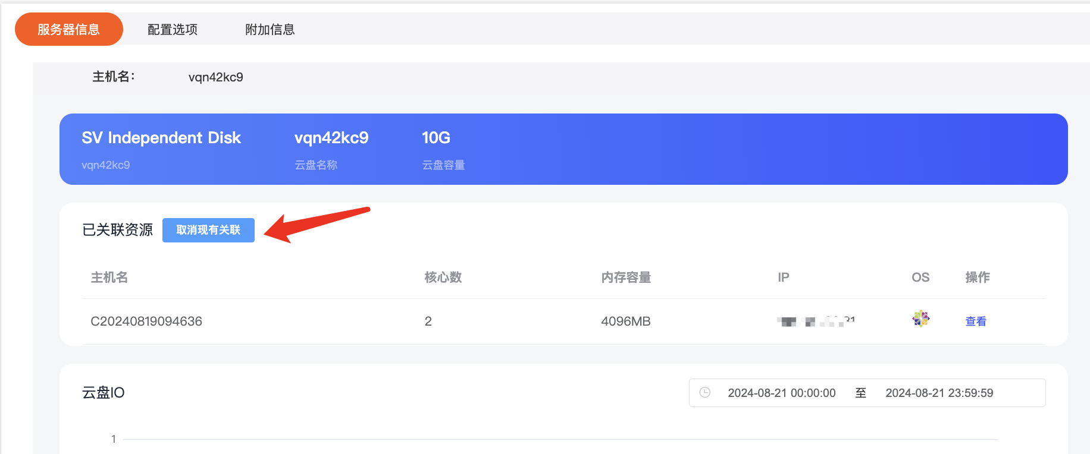The image size is (1090, 454).
Task: Click the 云盘容量 label in the banner
Action: click(x=443, y=165)
